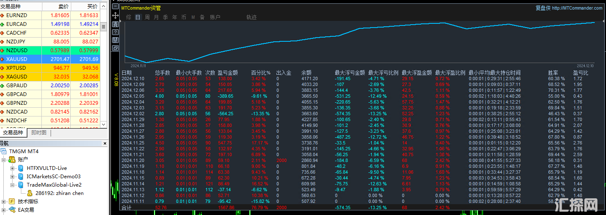Select the 轨迹 tab in MTCommander
606x215 pixels.
point(251,17)
